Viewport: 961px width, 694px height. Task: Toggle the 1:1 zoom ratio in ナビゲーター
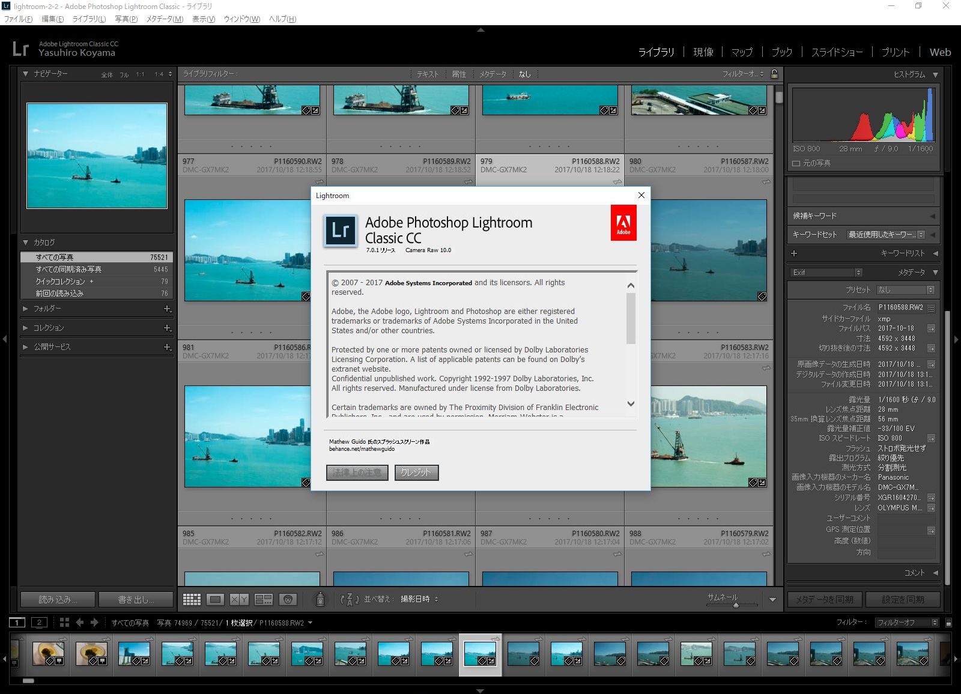pyautogui.click(x=139, y=74)
